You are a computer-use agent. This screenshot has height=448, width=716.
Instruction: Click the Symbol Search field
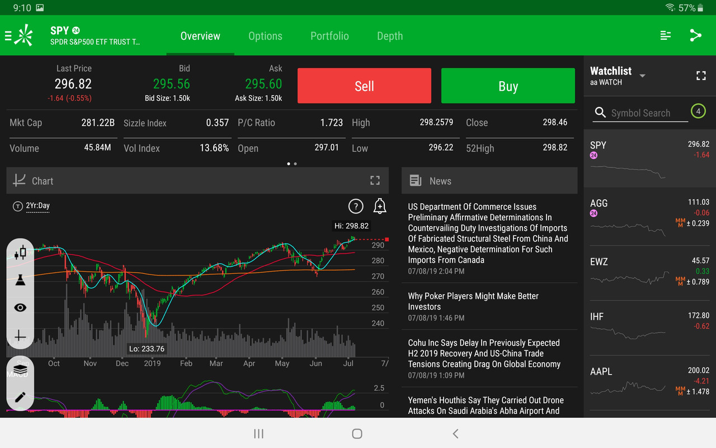coord(639,113)
